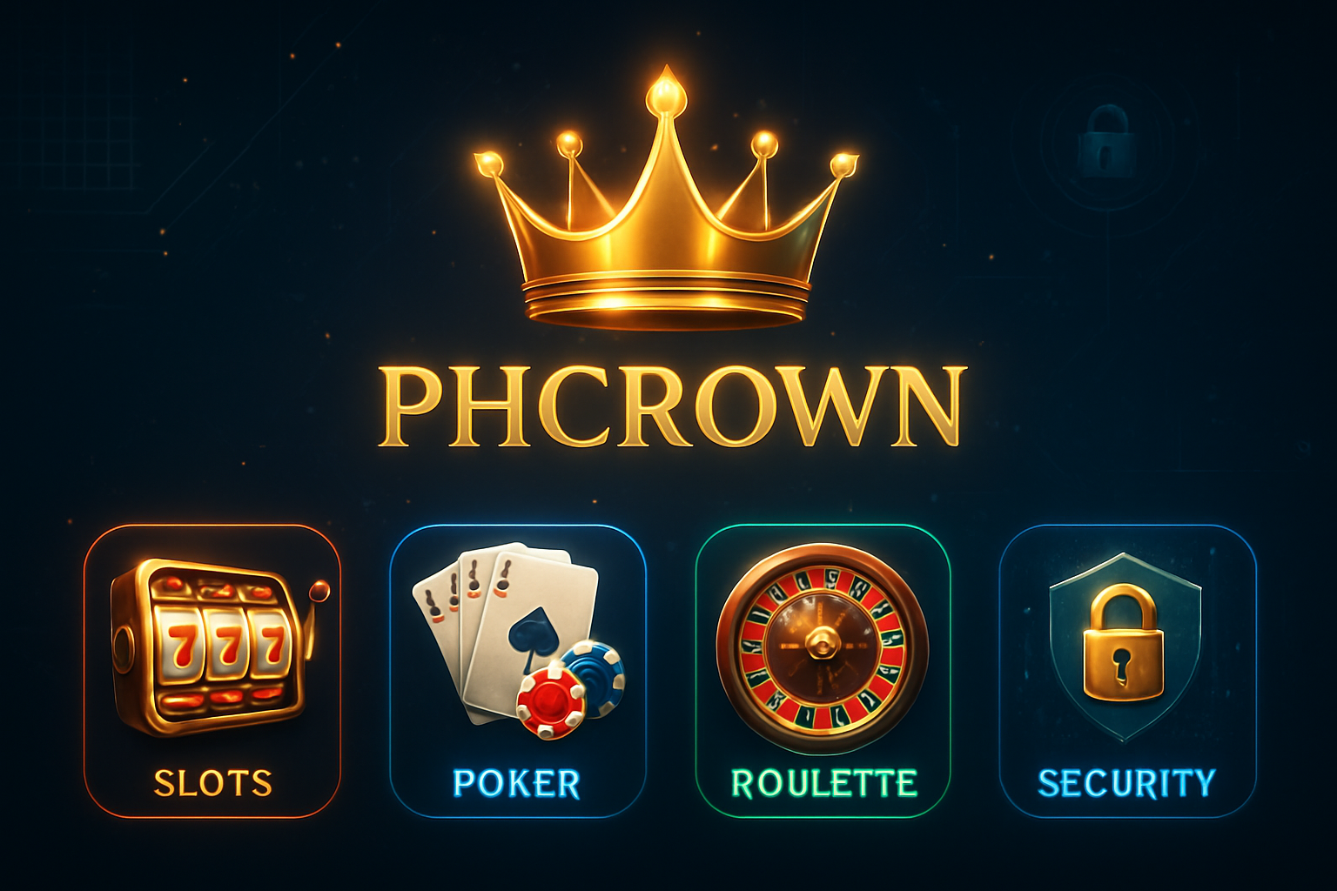
Task: Click the golden crown logo
Action: point(667,198)
